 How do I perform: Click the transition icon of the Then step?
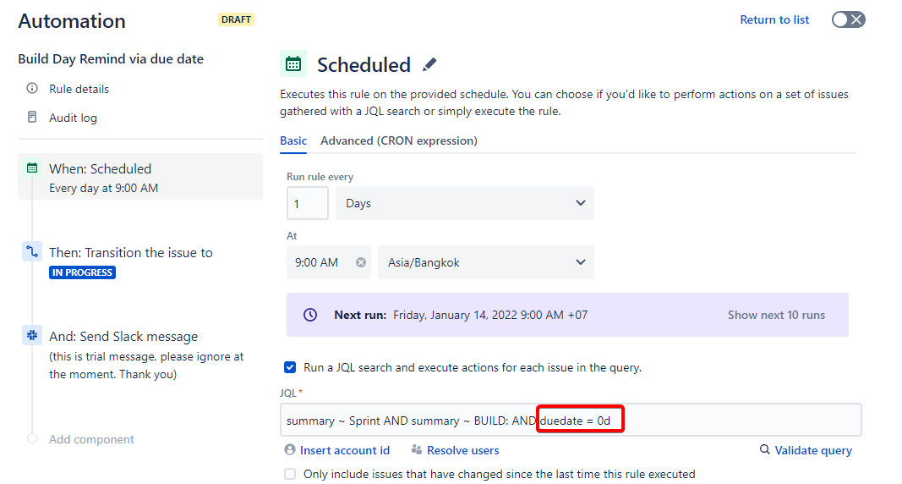32,251
